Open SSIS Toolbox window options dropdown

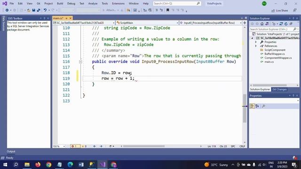41,18
